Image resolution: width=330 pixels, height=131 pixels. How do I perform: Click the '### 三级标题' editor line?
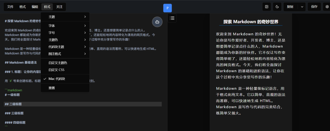pyautogui.click(x=14, y=113)
